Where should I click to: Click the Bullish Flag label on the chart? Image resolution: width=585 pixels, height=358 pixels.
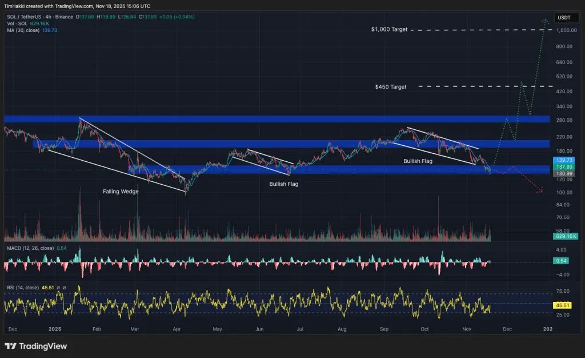click(418, 161)
